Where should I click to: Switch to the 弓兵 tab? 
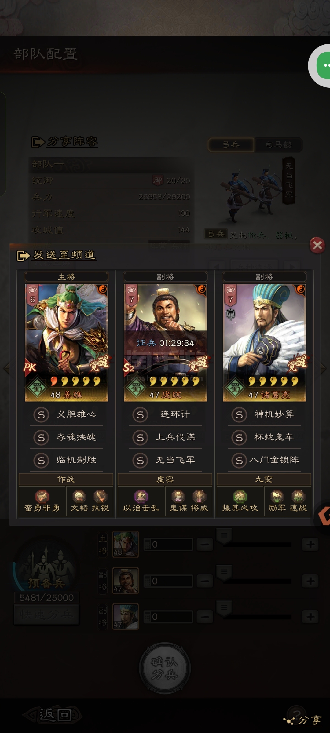coord(231,145)
